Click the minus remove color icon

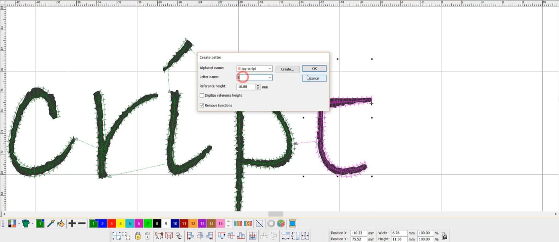(82, 223)
